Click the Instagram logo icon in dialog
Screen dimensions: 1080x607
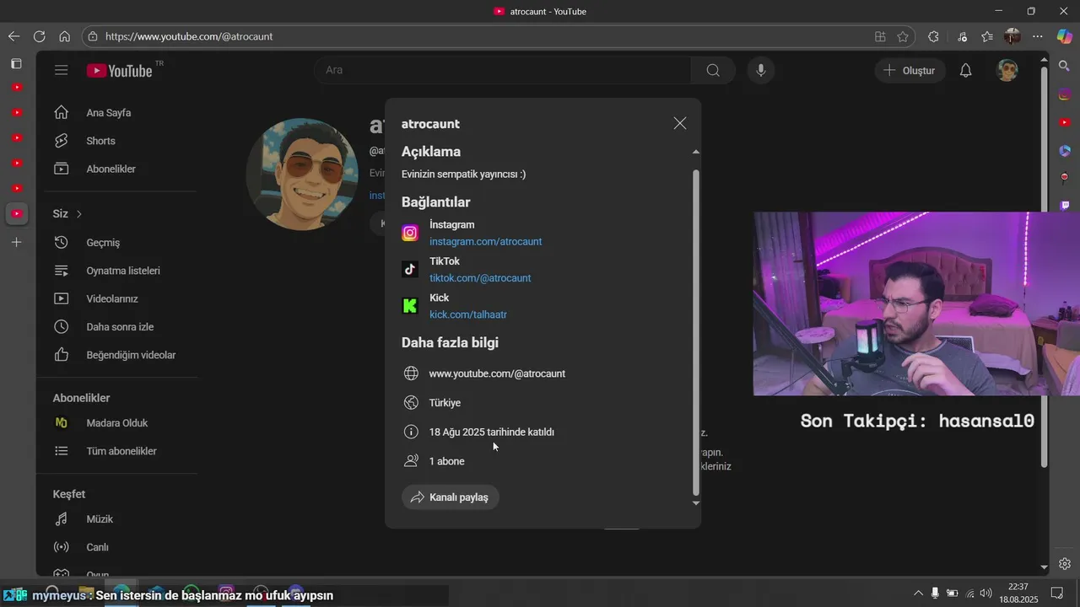(x=410, y=233)
